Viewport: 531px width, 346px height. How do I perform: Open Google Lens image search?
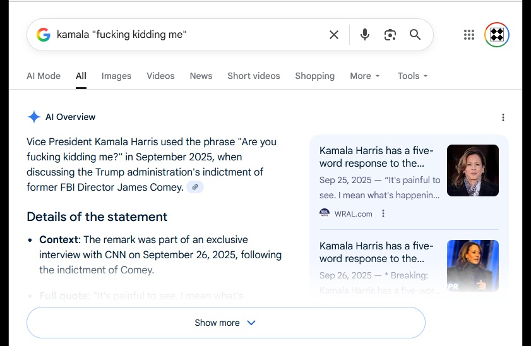coord(390,35)
